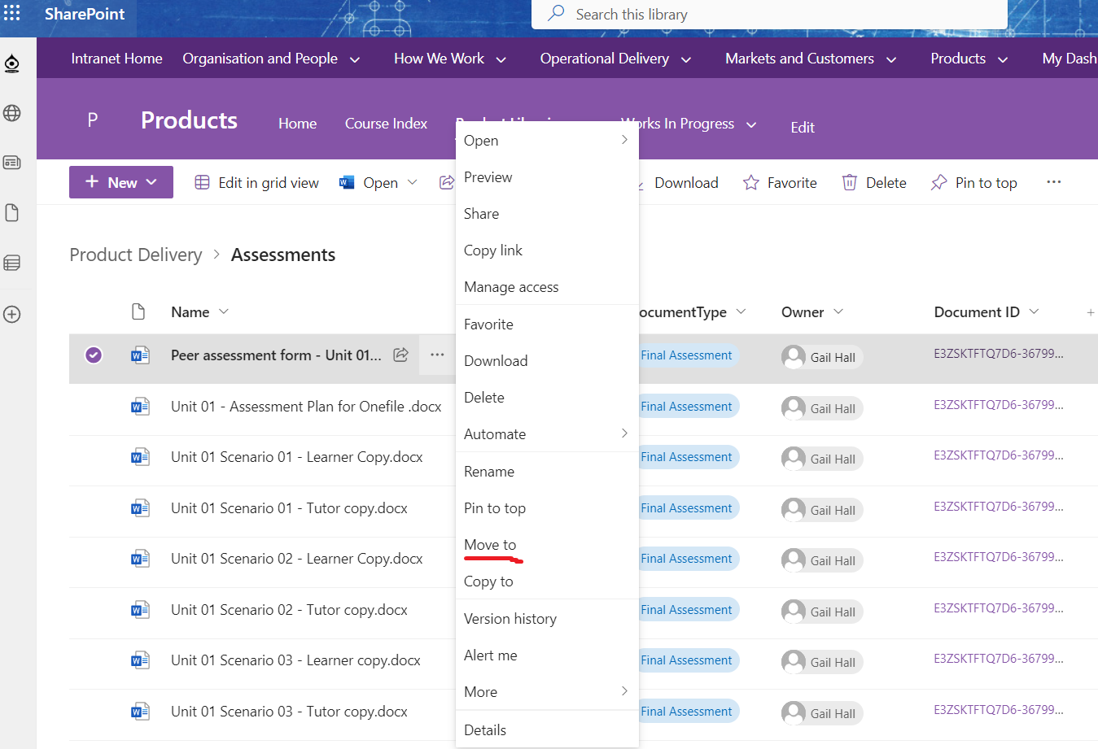
Task: Click the globe icon in left sidebar
Action: click(12, 113)
